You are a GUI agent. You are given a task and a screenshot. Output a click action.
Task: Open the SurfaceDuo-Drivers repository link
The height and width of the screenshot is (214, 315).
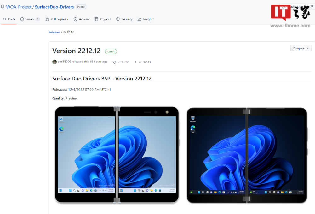pyautogui.click(x=54, y=7)
